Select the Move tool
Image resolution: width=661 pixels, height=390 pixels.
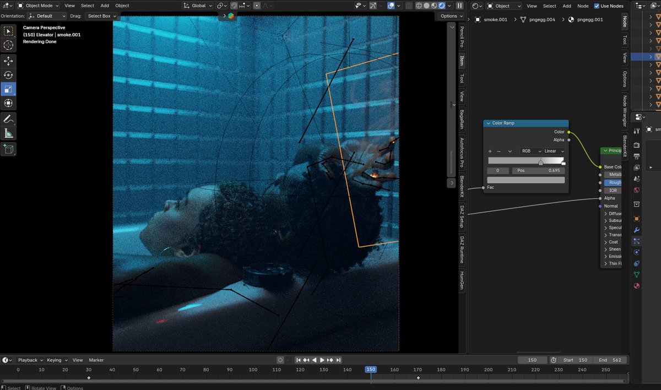(x=8, y=61)
